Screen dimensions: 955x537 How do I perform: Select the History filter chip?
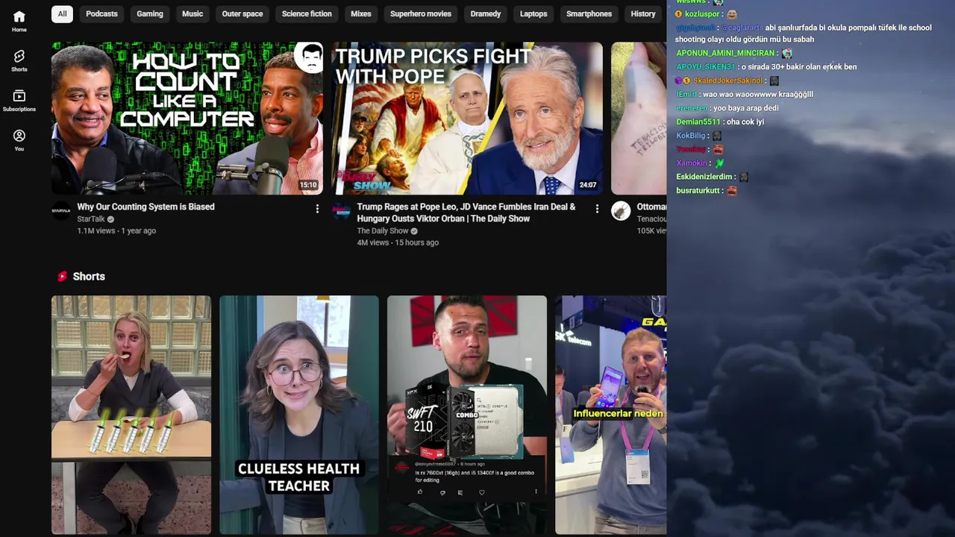(x=643, y=13)
